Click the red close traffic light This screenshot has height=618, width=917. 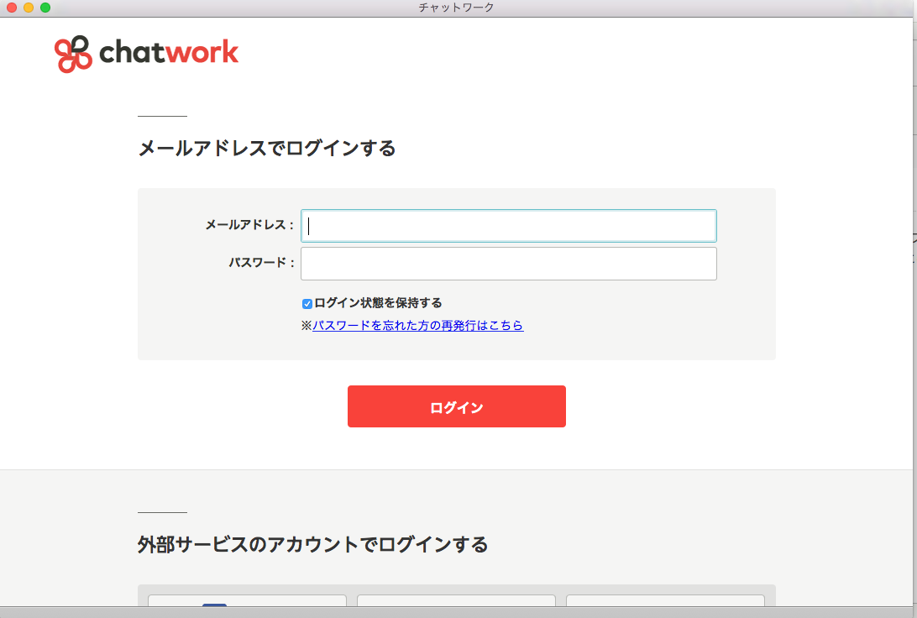click(x=12, y=8)
